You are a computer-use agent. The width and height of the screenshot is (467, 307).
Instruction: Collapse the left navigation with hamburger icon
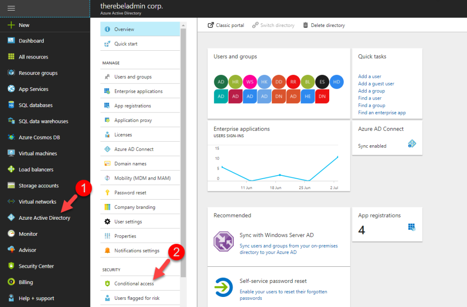point(12,8)
